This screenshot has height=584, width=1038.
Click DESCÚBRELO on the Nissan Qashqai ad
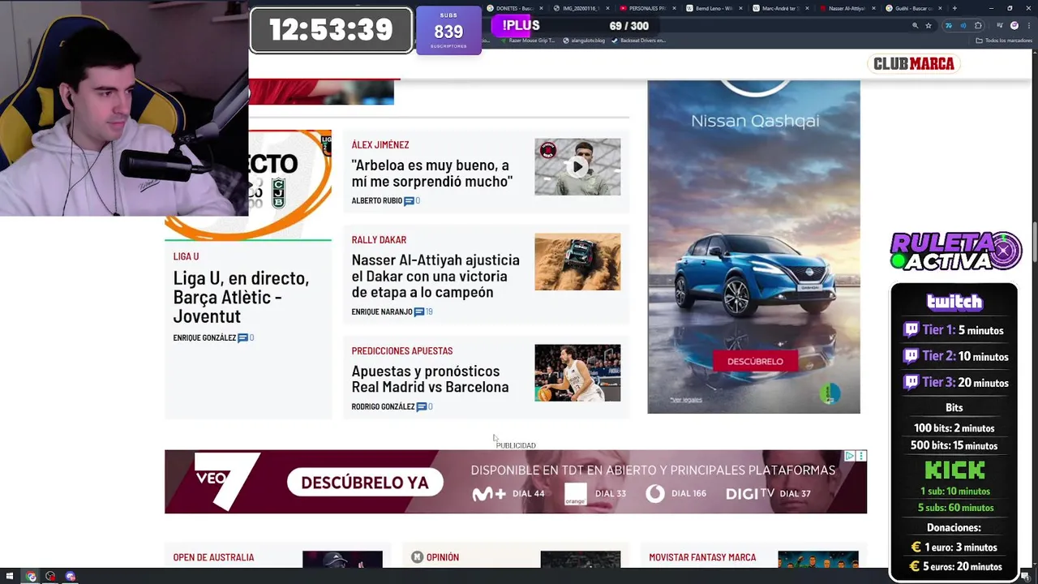coord(755,361)
